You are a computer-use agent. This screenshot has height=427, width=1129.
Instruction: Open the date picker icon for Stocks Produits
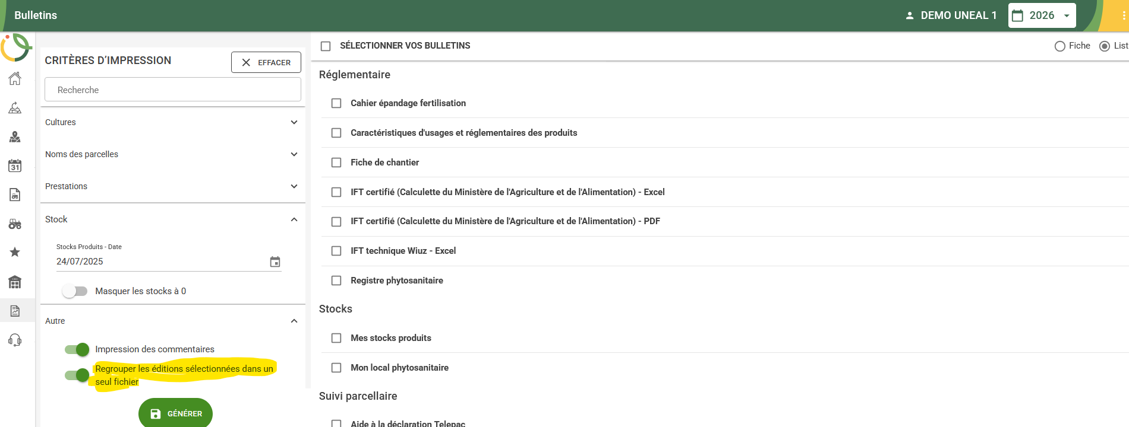[x=275, y=262]
